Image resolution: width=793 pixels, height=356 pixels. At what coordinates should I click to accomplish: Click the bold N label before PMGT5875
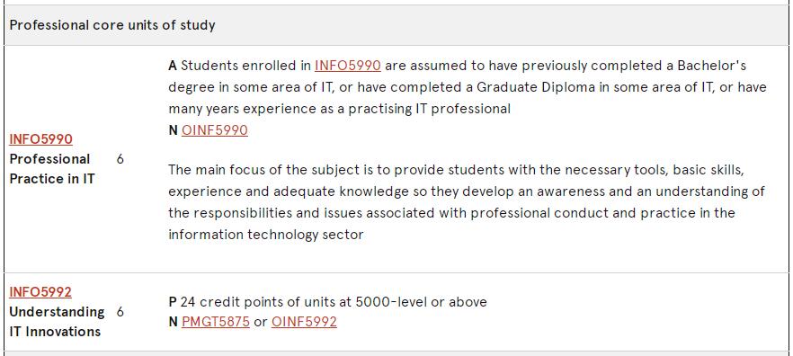(x=173, y=322)
